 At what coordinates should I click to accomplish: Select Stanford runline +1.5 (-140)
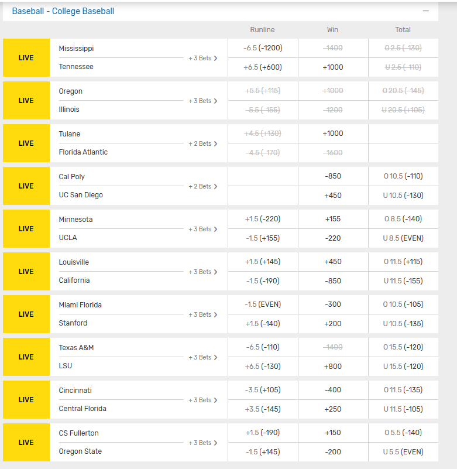point(263,324)
